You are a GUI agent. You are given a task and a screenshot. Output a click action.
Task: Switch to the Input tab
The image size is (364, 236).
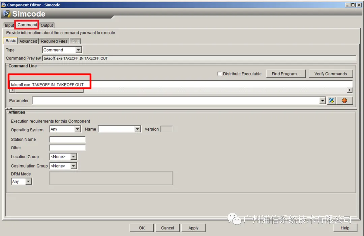point(9,25)
